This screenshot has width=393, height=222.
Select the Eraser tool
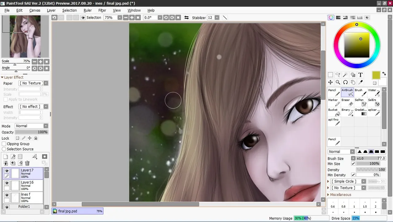(347, 102)
